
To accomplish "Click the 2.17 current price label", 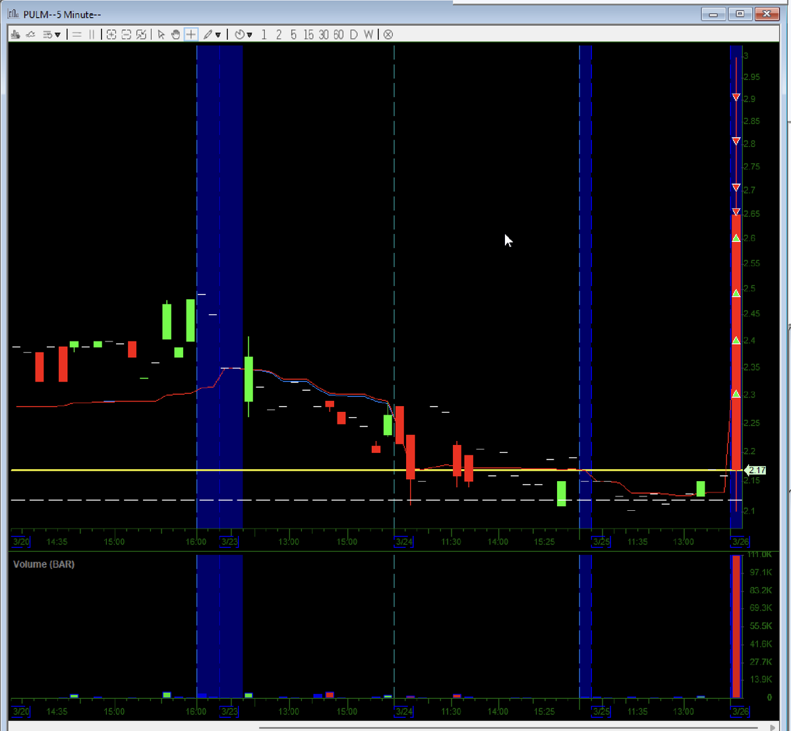I will tap(755, 470).
